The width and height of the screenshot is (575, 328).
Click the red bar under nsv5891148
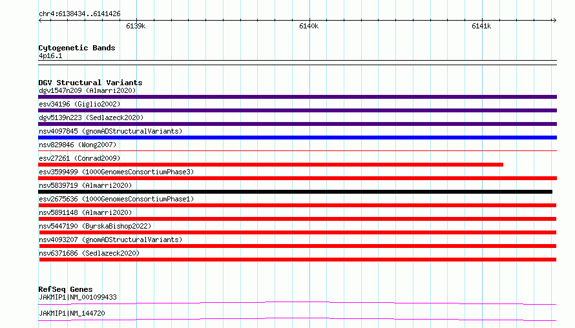(297, 219)
